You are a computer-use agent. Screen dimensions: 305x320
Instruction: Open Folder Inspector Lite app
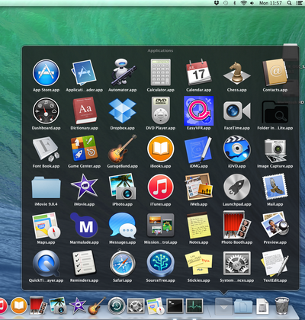(x=275, y=112)
